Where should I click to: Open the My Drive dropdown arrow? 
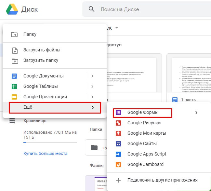coord(117,28)
